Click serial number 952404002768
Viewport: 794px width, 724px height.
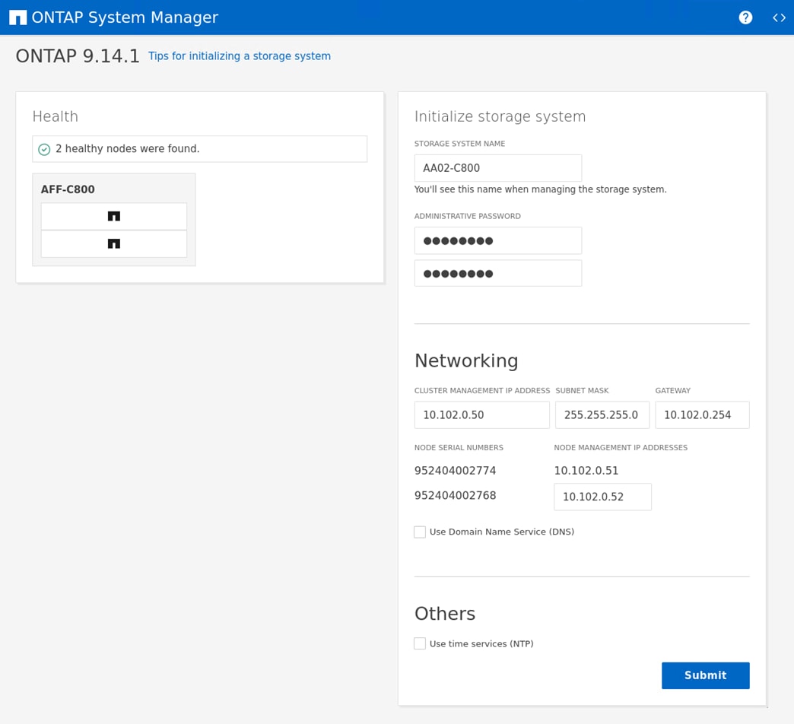point(455,495)
